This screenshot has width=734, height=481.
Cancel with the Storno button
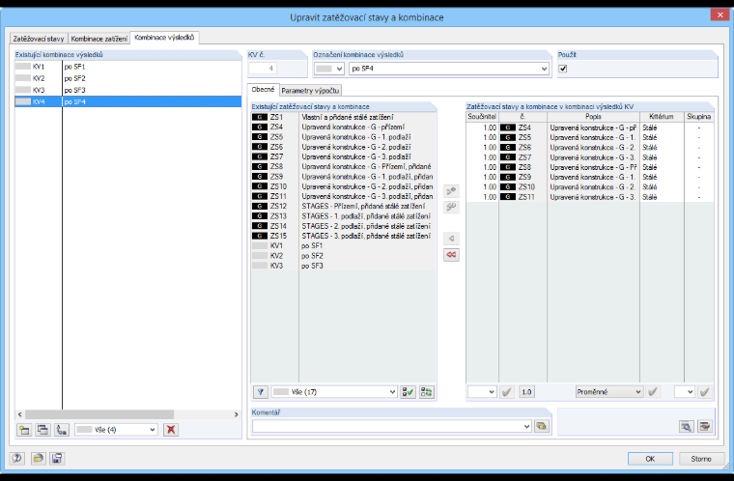(701, 459)
